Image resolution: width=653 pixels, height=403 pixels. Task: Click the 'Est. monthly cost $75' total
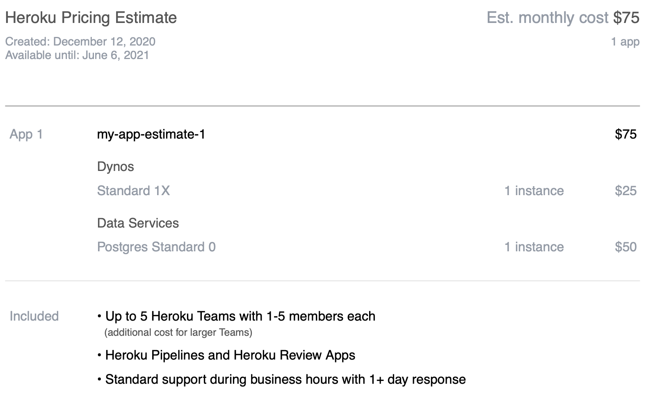pyautogui.click(x=563, y=18)
